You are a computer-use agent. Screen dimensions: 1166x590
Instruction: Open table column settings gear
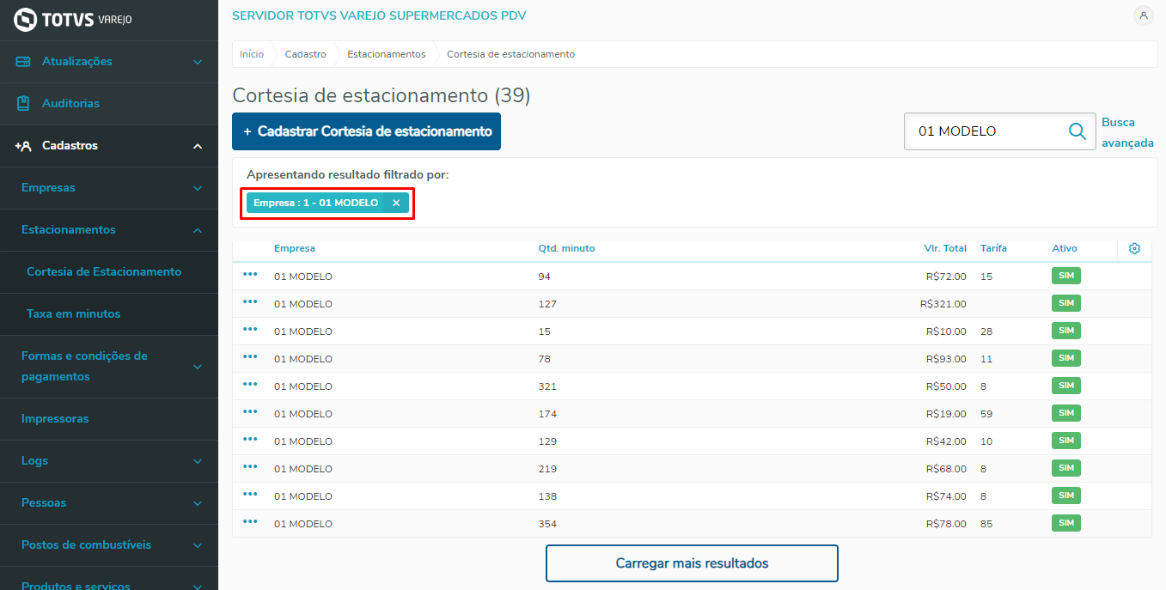(1134, 248)
